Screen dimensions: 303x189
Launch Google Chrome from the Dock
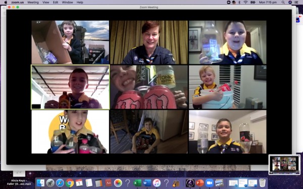[70, 183]
